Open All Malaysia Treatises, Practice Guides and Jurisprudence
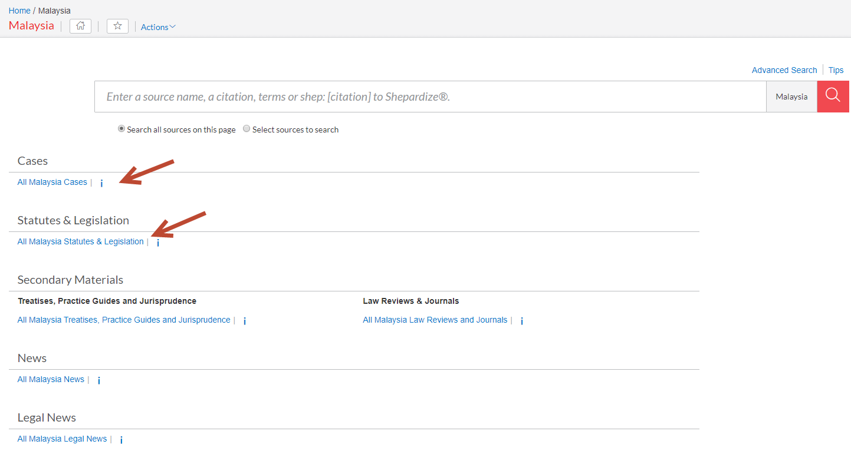851x451 pixels. [x=124, y=320]
